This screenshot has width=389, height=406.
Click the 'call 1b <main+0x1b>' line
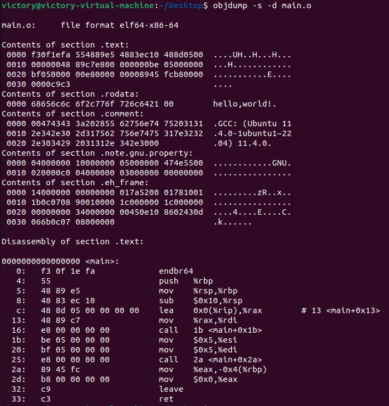[x=210, y=330]
